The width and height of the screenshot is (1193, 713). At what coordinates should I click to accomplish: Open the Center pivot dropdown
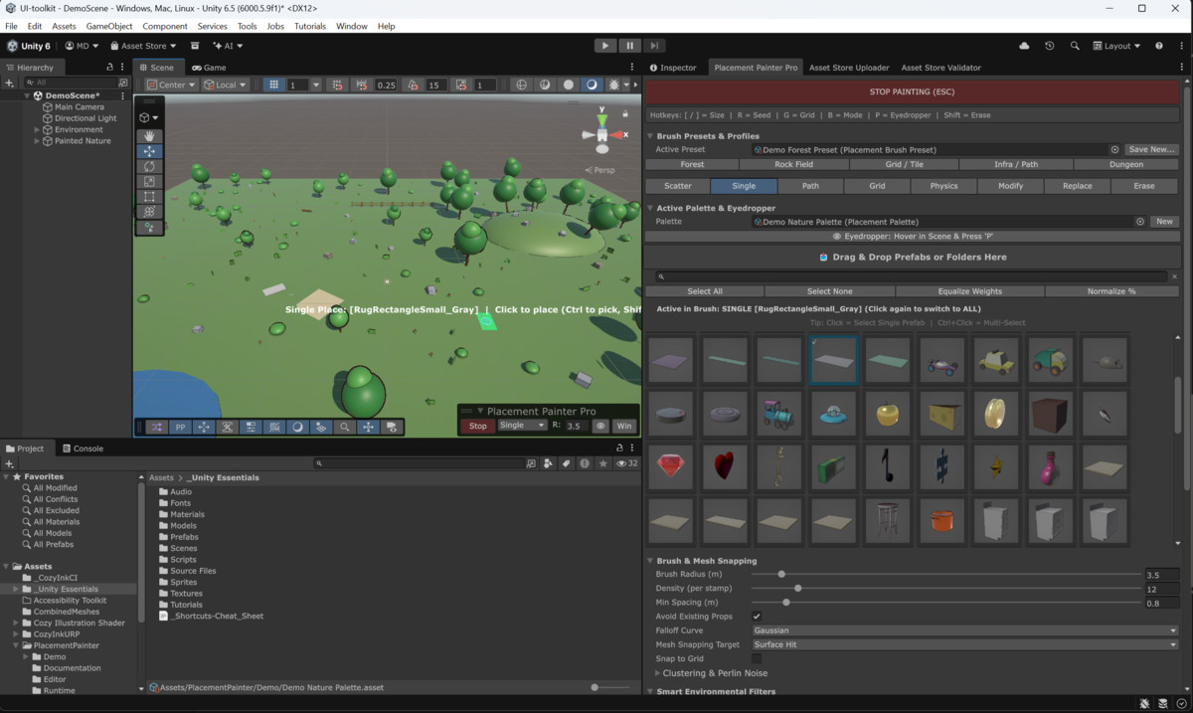tap(172, 85)
